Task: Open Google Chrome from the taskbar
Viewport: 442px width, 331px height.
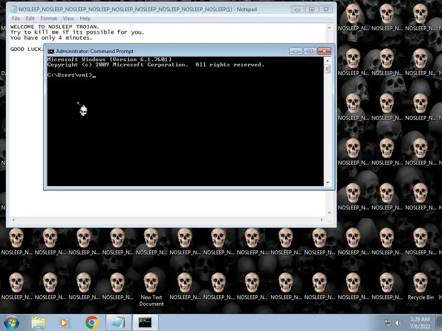Action: tap(92, 323)
